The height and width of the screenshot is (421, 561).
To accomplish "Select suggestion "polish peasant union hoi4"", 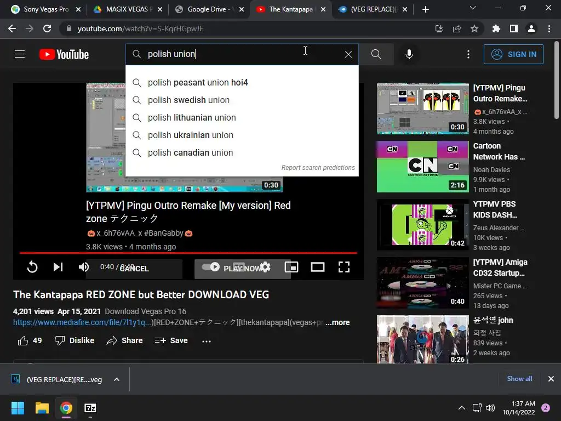I will (x=242, y=82).
